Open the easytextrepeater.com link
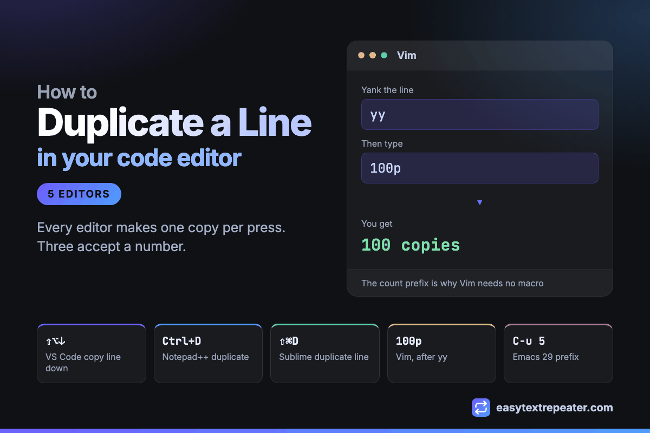Viewport: 650px width, 433px height. [554, 408]
